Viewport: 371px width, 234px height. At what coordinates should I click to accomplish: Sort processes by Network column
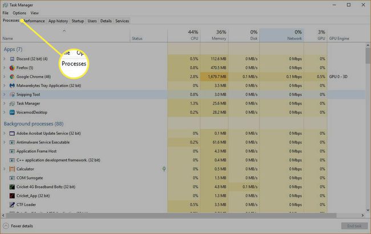pyautogui.click(x=281, y=35)
